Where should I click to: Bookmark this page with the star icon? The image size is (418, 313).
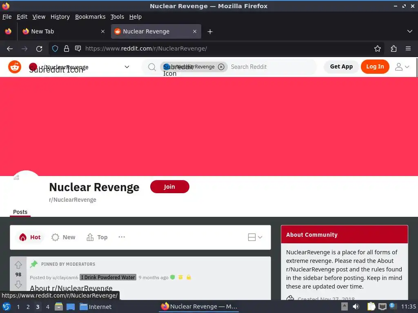(378, 48)
